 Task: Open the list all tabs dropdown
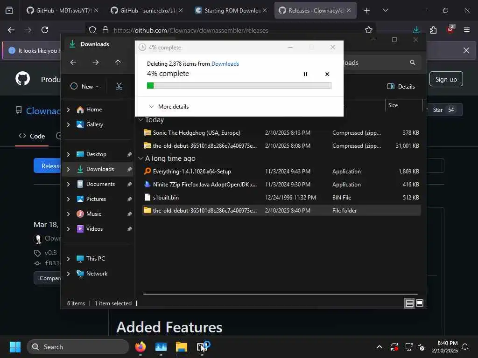[x=385, y=11]
